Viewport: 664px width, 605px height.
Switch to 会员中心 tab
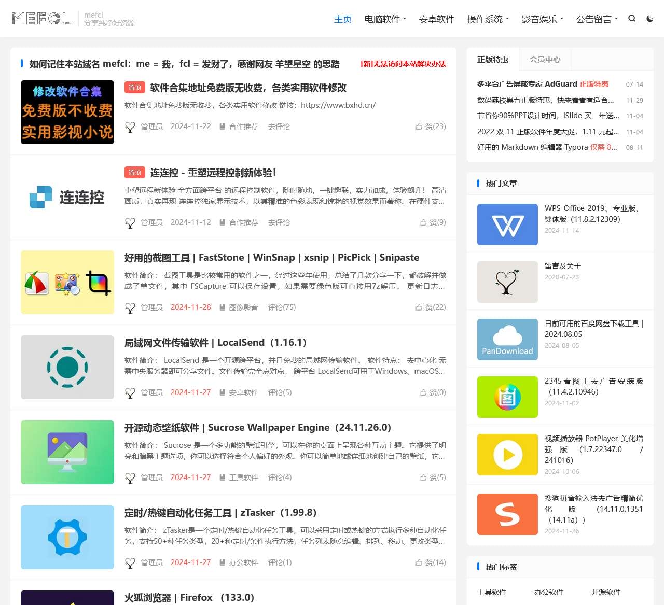pos(545,59)
